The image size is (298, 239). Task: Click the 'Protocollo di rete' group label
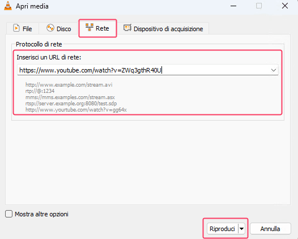coord(39,44)
